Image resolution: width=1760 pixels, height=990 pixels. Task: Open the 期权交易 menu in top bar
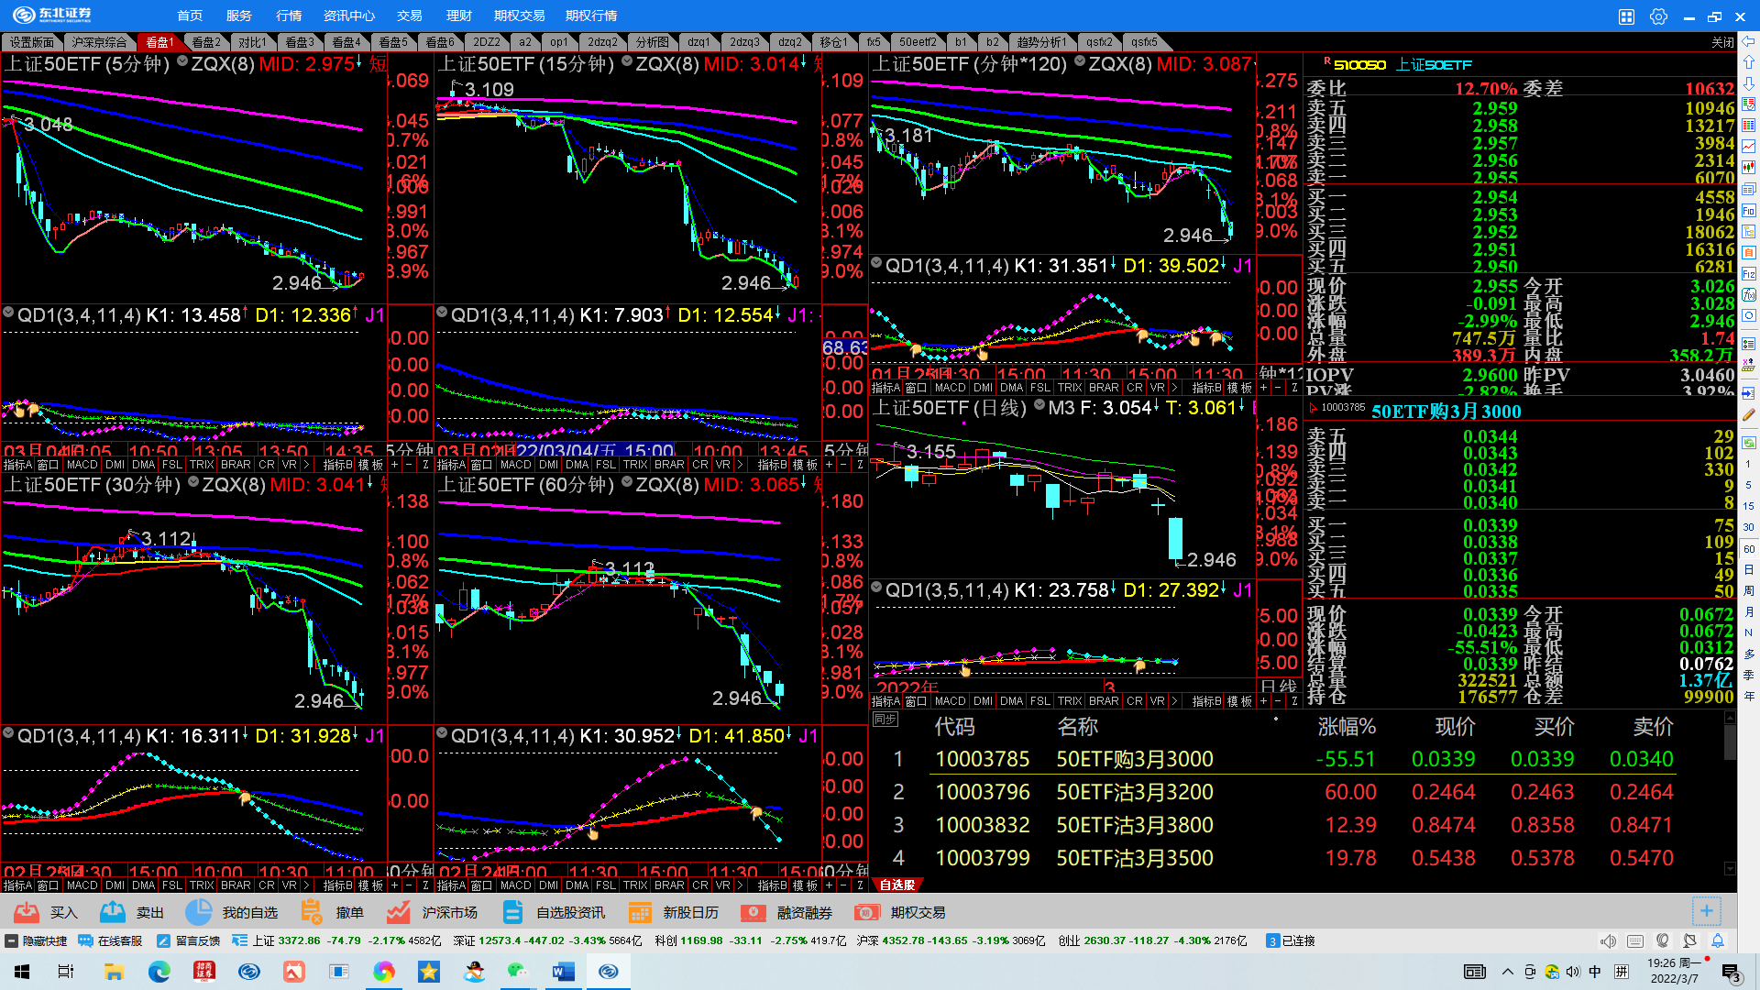coord(519,16)
